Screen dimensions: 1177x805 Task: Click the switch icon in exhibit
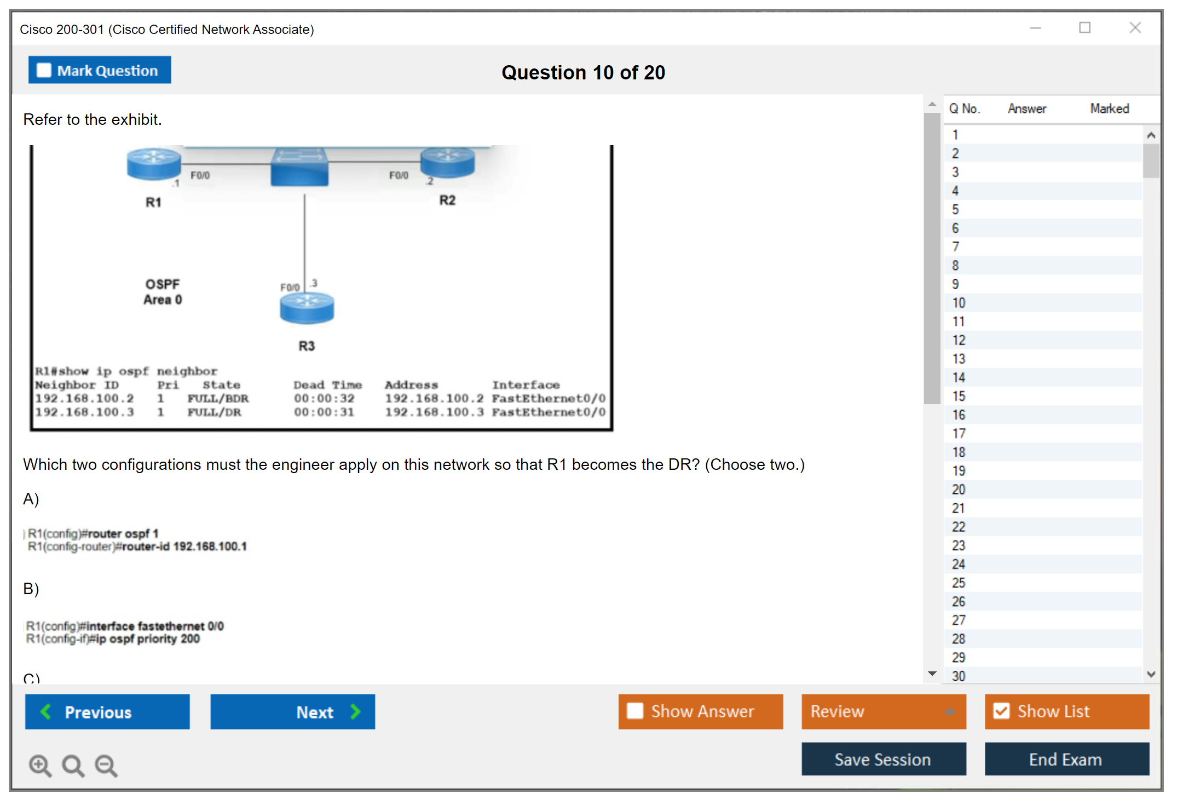click(299, 168)
